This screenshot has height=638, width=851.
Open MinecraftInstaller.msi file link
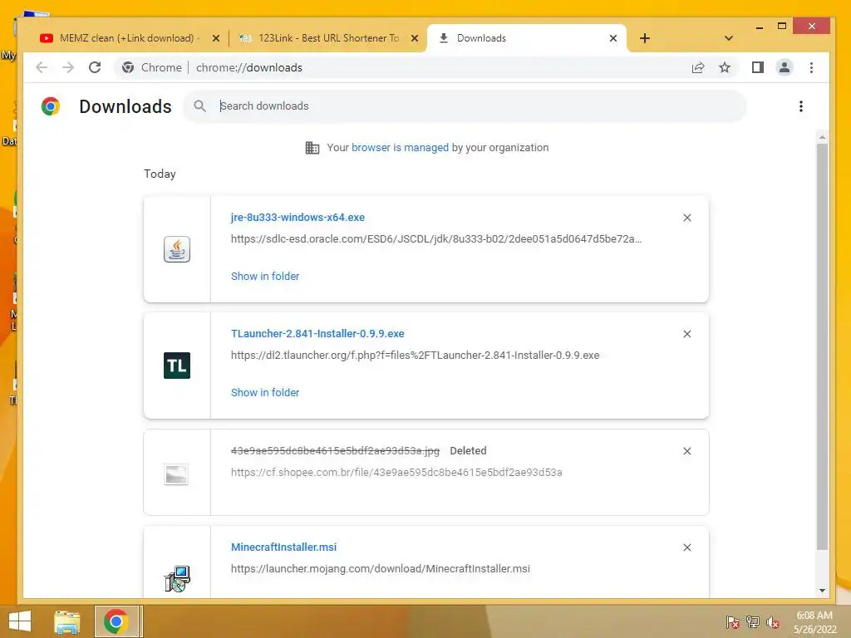284,547
